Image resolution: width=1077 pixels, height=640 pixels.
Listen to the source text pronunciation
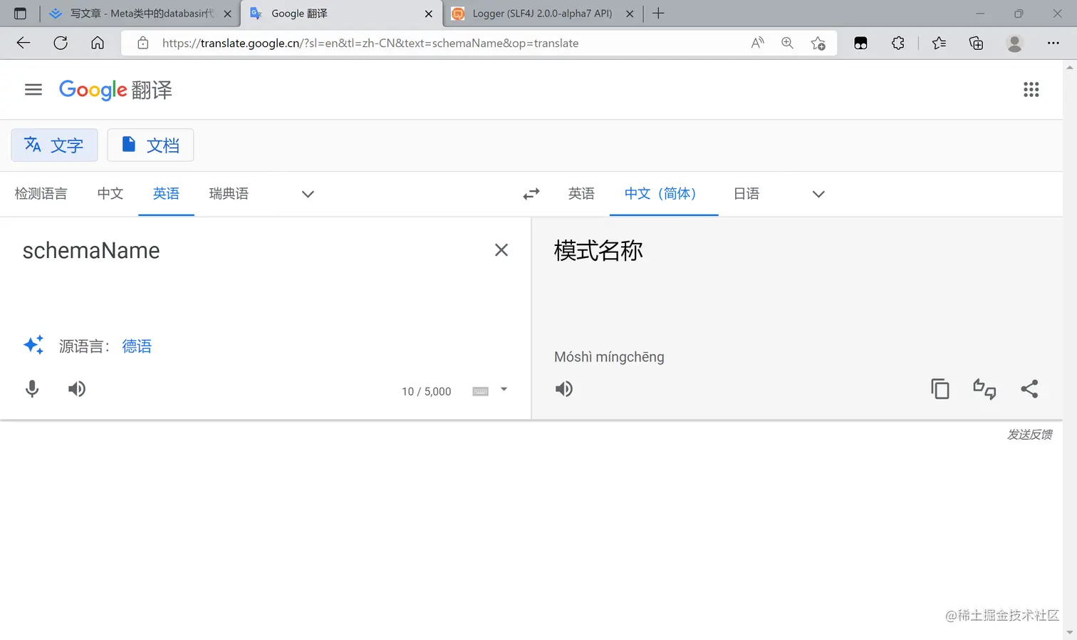(77, 389)
